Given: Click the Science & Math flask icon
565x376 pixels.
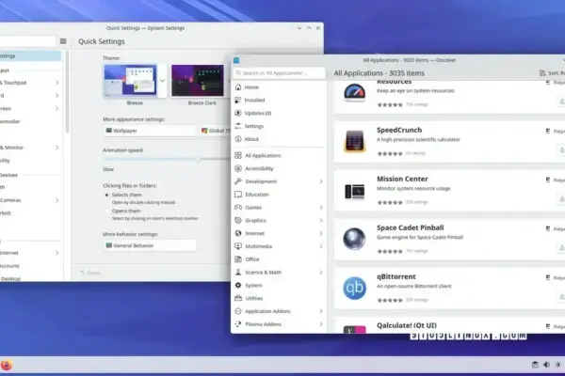Looking at the screenshot, I should pos(238,272).
